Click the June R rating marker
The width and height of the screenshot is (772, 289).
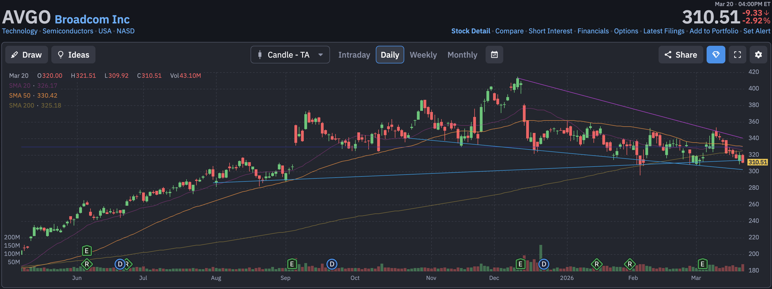(x=87, y=264)
